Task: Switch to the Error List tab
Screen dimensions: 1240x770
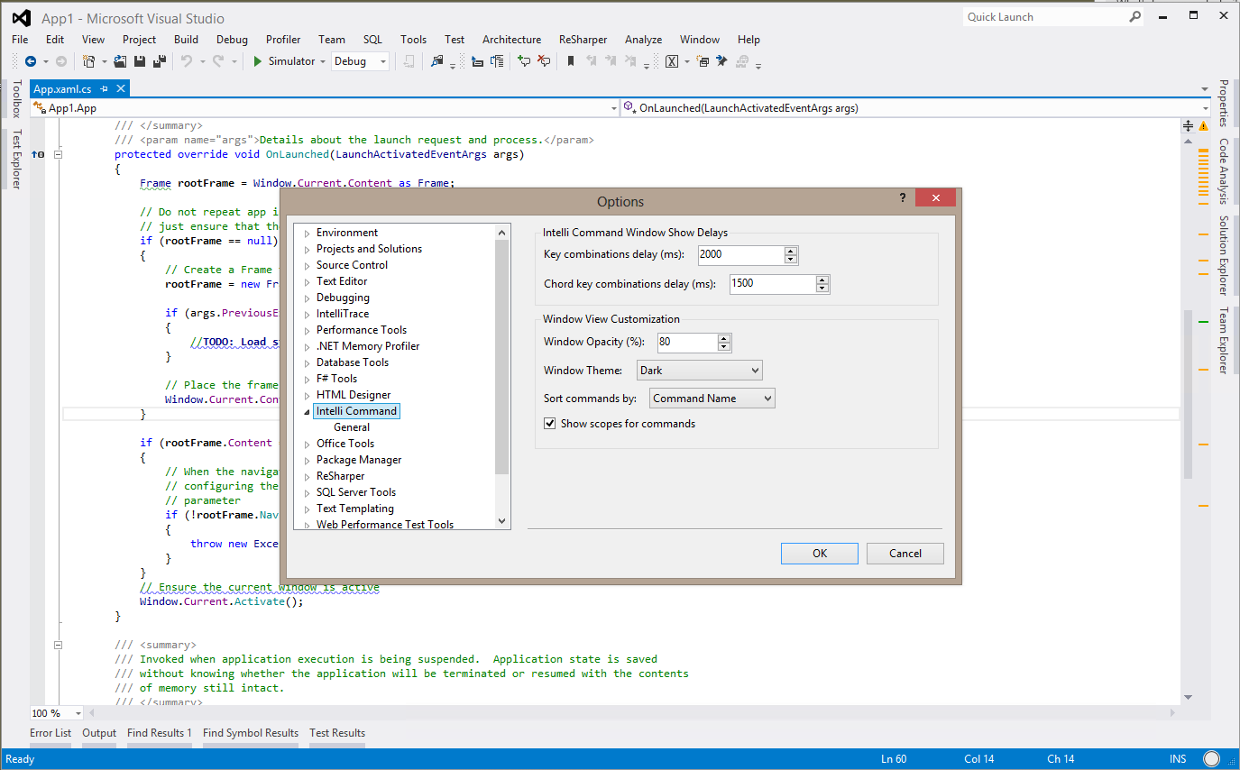Action: point(51,733)
